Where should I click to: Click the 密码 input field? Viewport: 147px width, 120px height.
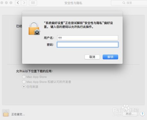coord(88,45)
